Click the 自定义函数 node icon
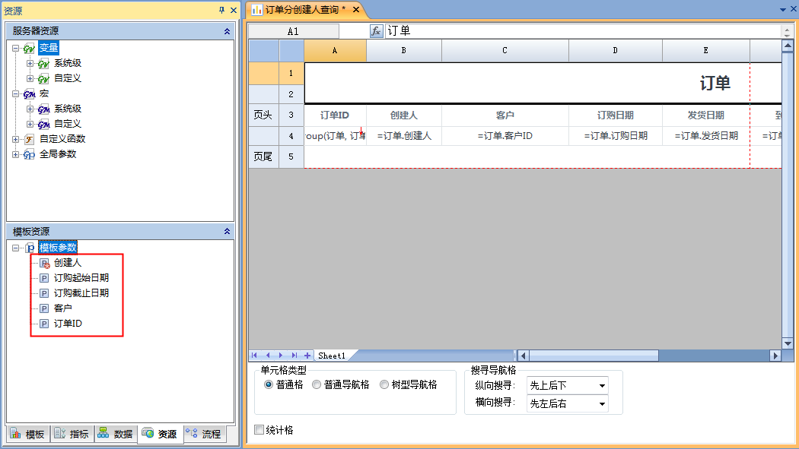The image size is (799, 449). point(30,139)
